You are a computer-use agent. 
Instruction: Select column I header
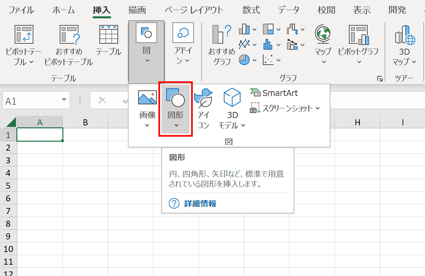[403, 122]
